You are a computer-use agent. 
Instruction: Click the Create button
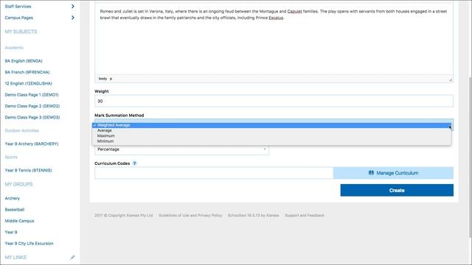click(397, 190)
